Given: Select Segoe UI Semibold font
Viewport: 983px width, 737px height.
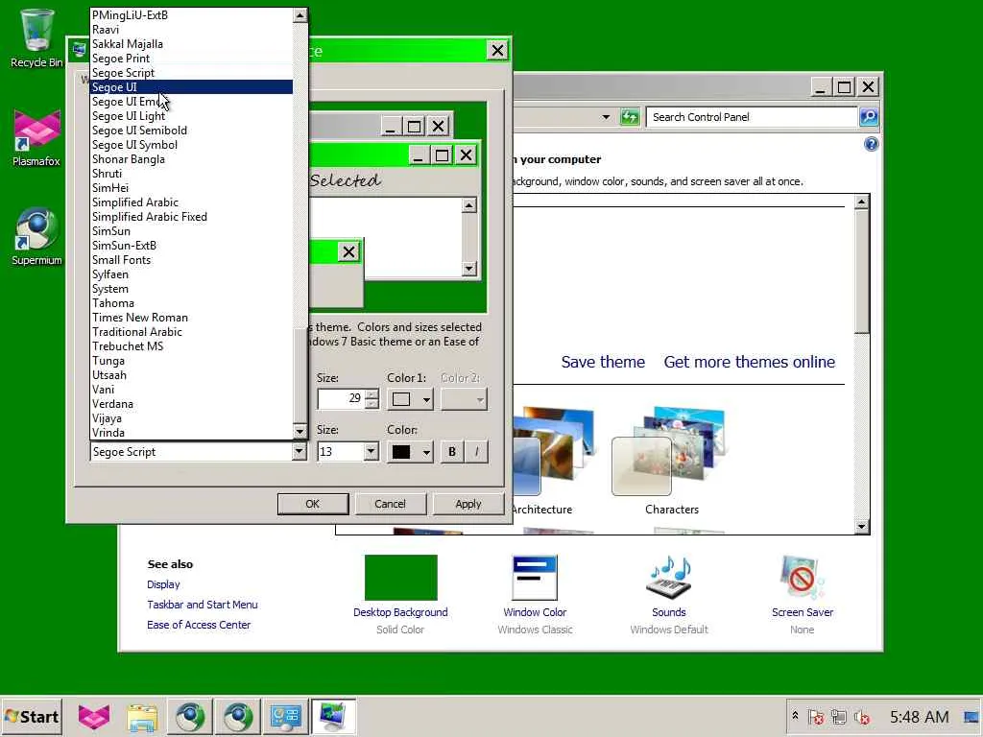Looking at the screenshot, I should 191,131.
